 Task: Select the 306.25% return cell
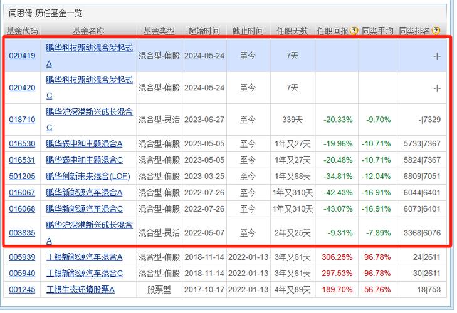click(x=337, y=257)
